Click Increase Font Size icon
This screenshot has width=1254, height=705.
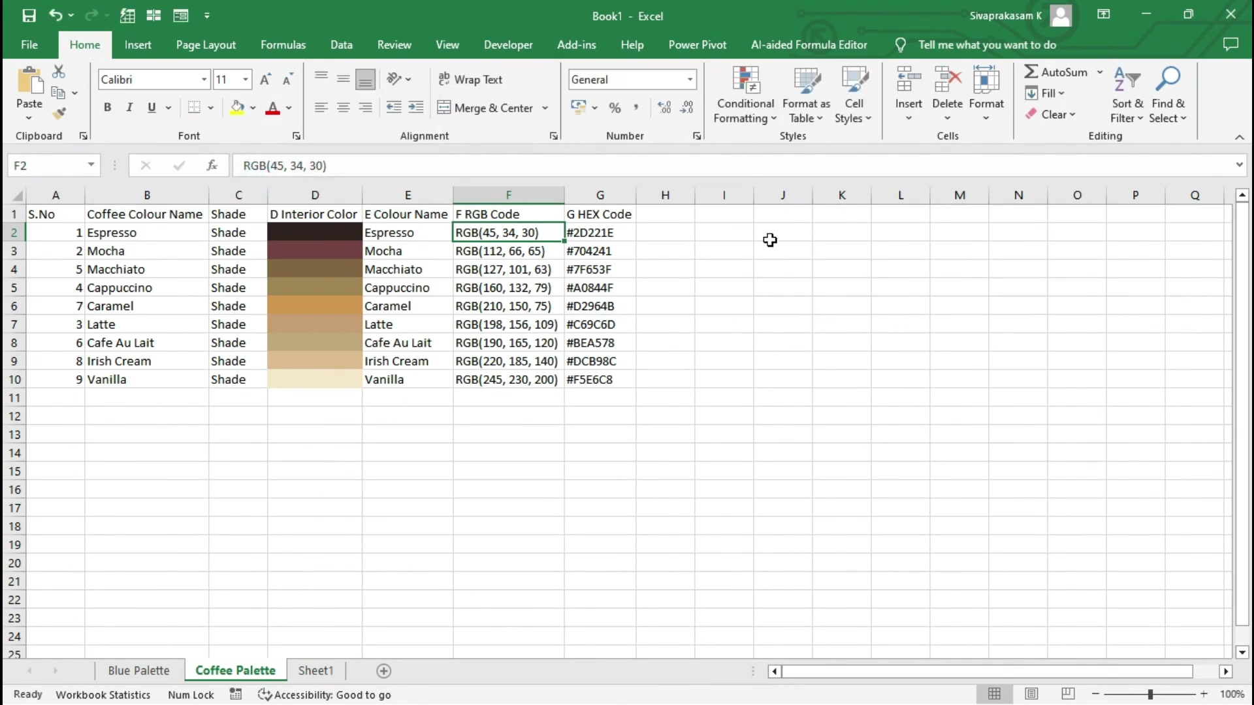265,80
